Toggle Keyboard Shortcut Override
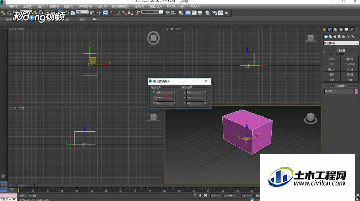 pos(105,13)
